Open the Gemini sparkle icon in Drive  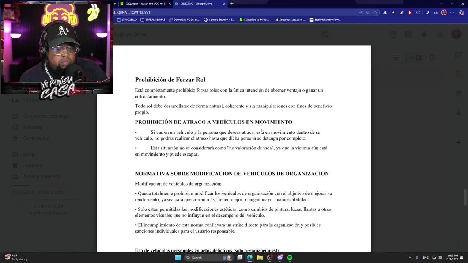[x=424, y=34]
